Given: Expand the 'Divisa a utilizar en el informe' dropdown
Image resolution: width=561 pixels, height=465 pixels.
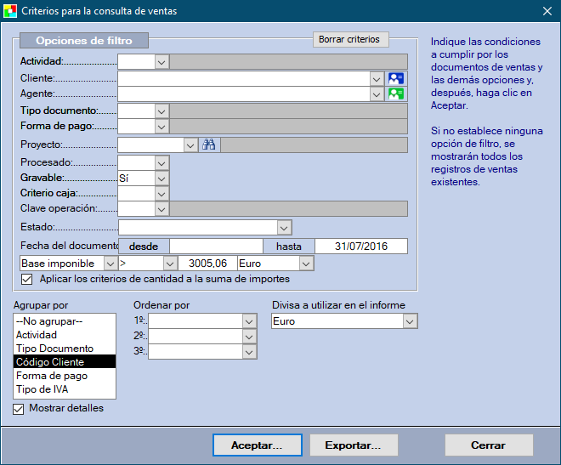Looking at the screenshot, I should coord(410,321).
